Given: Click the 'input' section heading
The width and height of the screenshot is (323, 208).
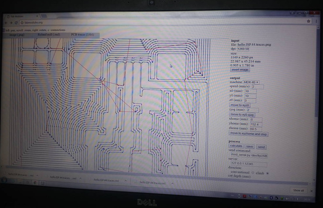Looking at the screenshot, I should point(235,41).
